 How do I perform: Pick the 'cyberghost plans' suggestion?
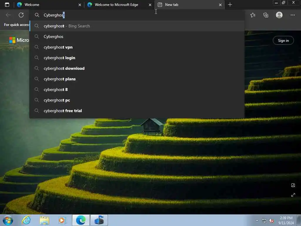pyautogui.click(x=137, y=79)
